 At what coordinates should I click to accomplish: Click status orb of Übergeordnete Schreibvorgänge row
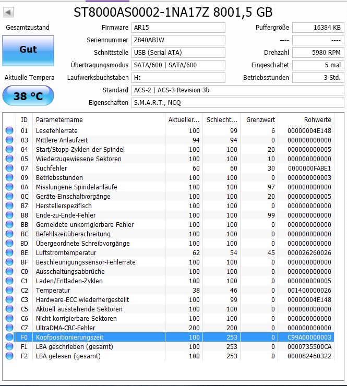[9, 243]
